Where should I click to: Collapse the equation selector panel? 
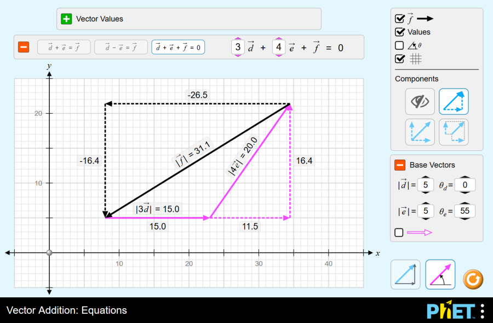click(x=24, y=47)
